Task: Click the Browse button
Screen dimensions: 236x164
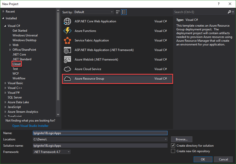Action: (182, 139)
